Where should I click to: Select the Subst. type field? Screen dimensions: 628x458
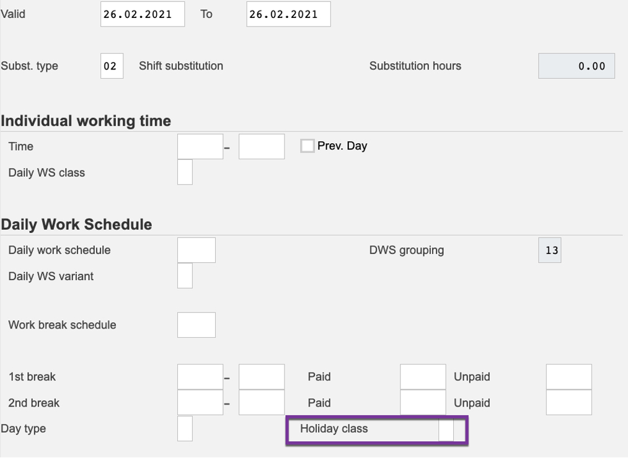[x=112, y=66]
